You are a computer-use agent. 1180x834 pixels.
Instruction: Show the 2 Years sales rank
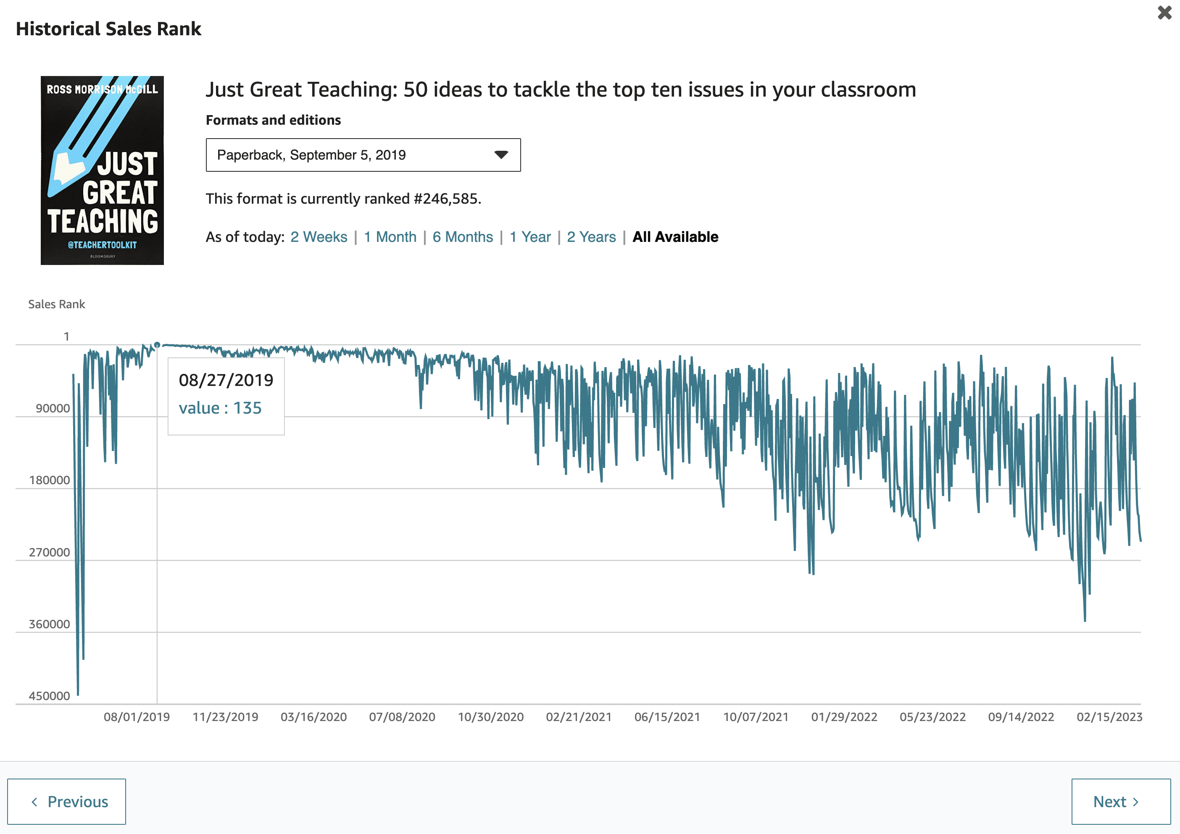[591, 237]
